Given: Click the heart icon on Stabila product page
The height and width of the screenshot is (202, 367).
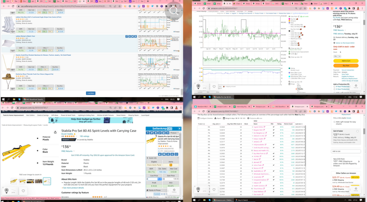Looking at the screenshot, I should pyautogui.click(x=23, y=191).
